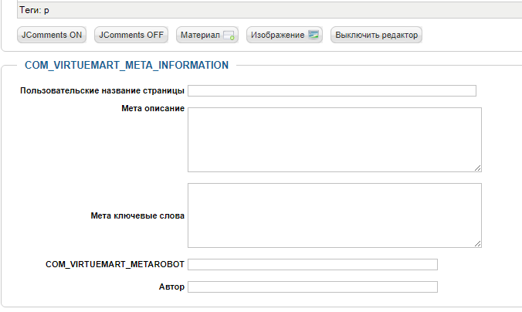Focus the Пользовательские название страницы field

coord(332,90)
